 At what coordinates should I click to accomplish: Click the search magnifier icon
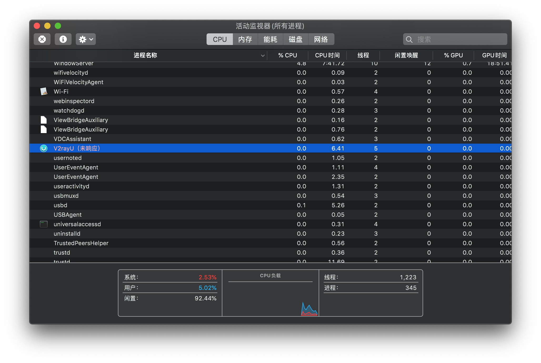[x=409, y=39]
